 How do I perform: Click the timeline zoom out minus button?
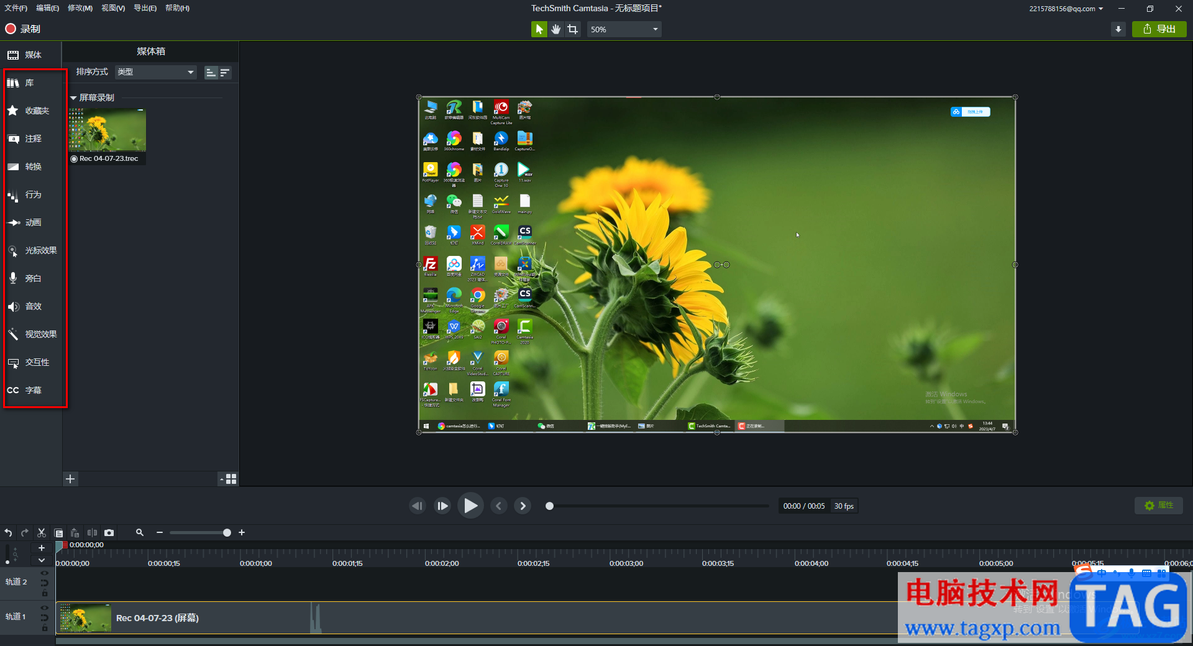click(x=160, y=532)
